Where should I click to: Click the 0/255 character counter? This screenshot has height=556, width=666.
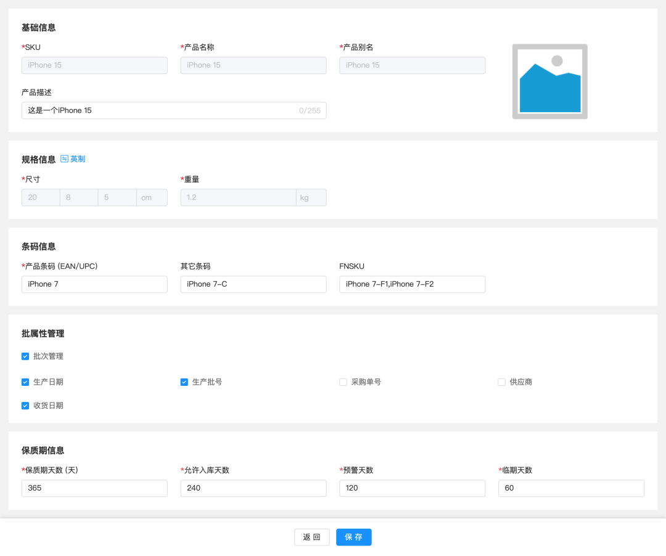(310, 110)
